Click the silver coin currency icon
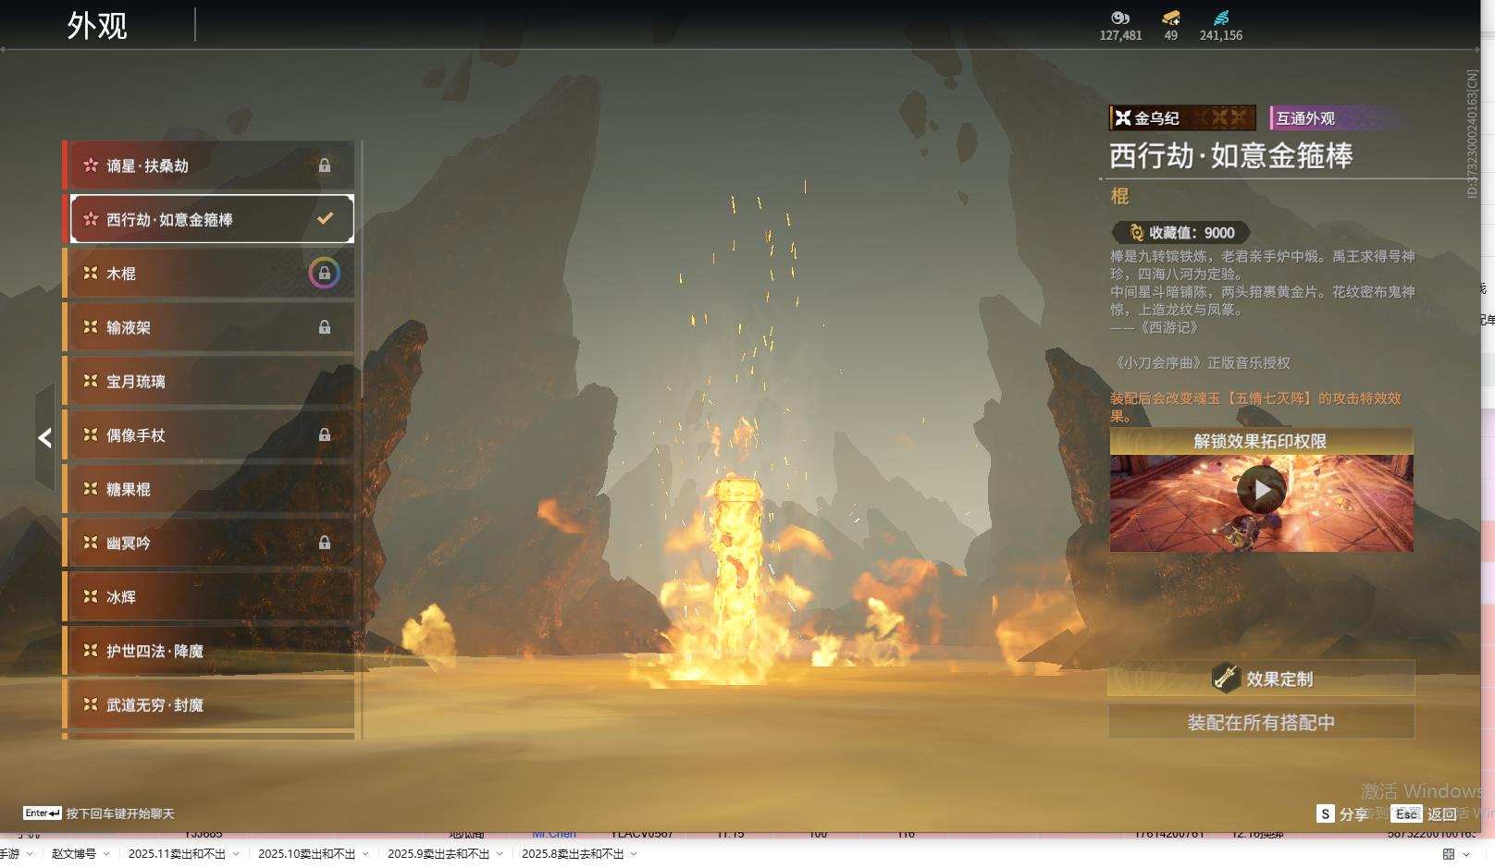This screenshot has width=1495, height=868. coord(1120,18)
